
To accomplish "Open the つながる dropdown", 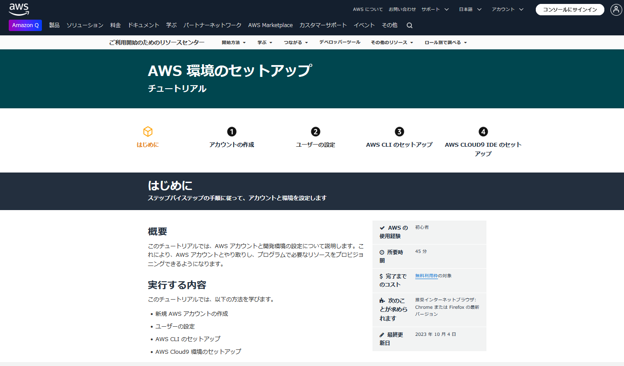I will pyautogui.click(x=296, y=42).
